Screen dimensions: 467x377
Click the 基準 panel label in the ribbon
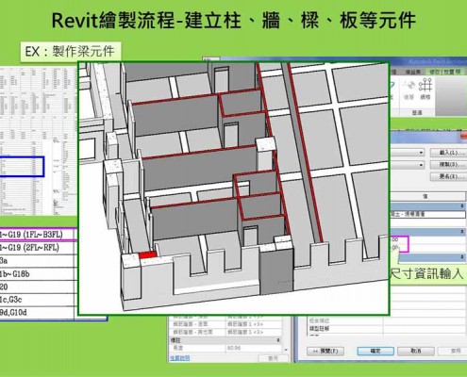[417, 112]
